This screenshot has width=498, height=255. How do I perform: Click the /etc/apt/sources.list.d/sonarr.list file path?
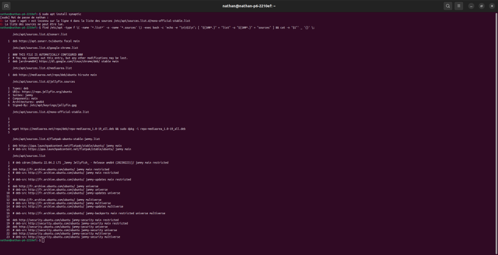(40, 34)
